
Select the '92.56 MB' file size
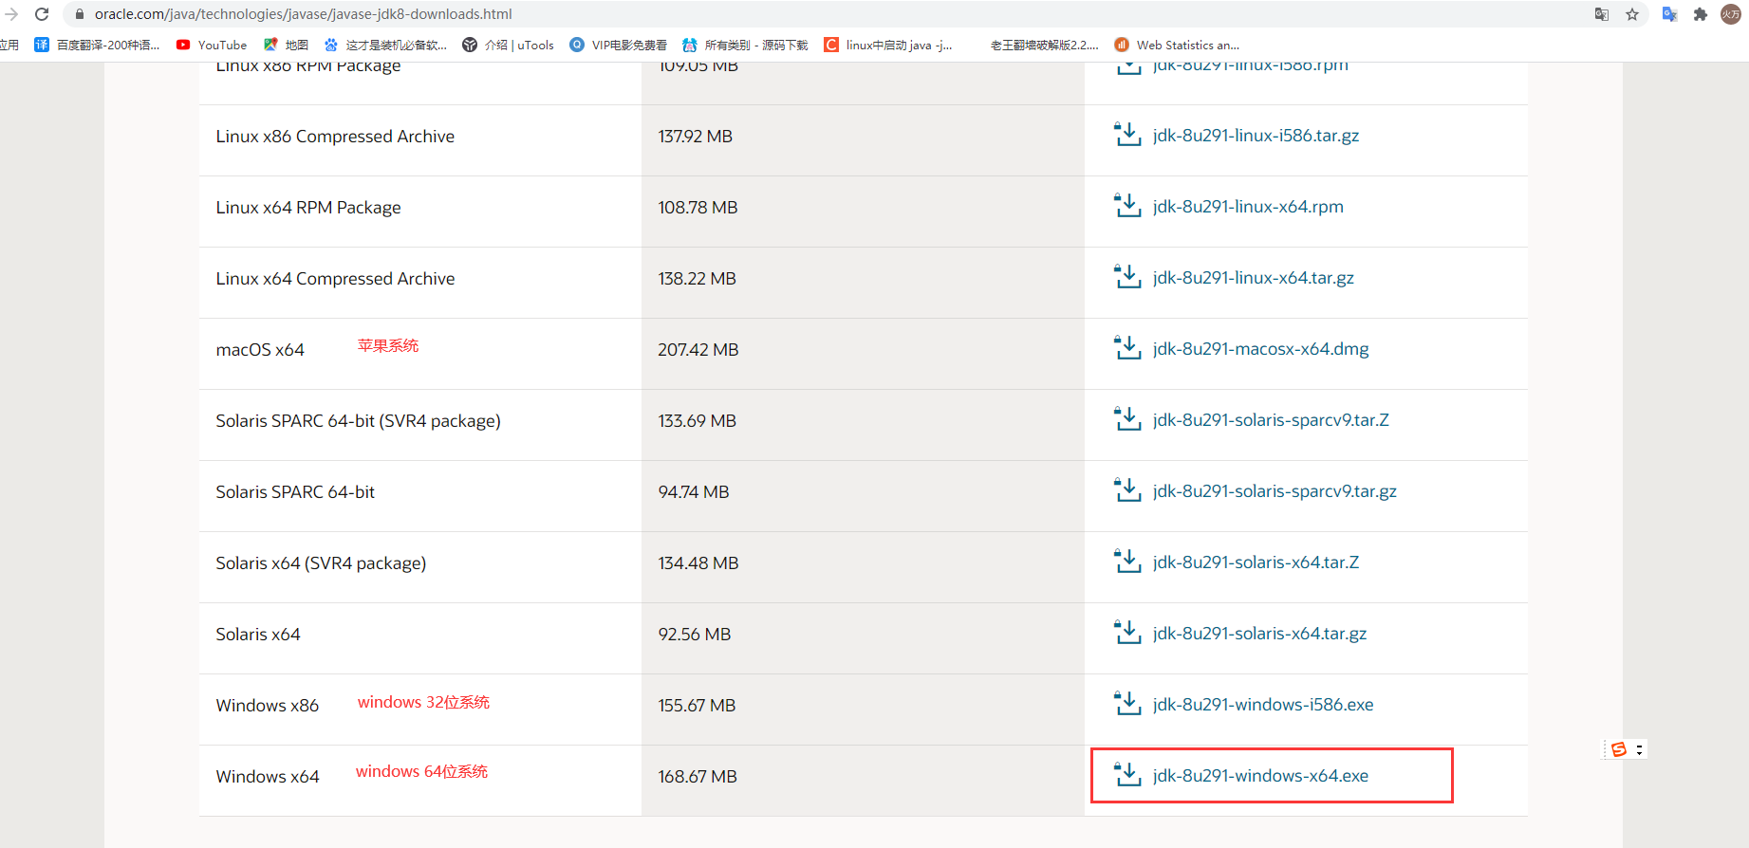pos(695,635)
